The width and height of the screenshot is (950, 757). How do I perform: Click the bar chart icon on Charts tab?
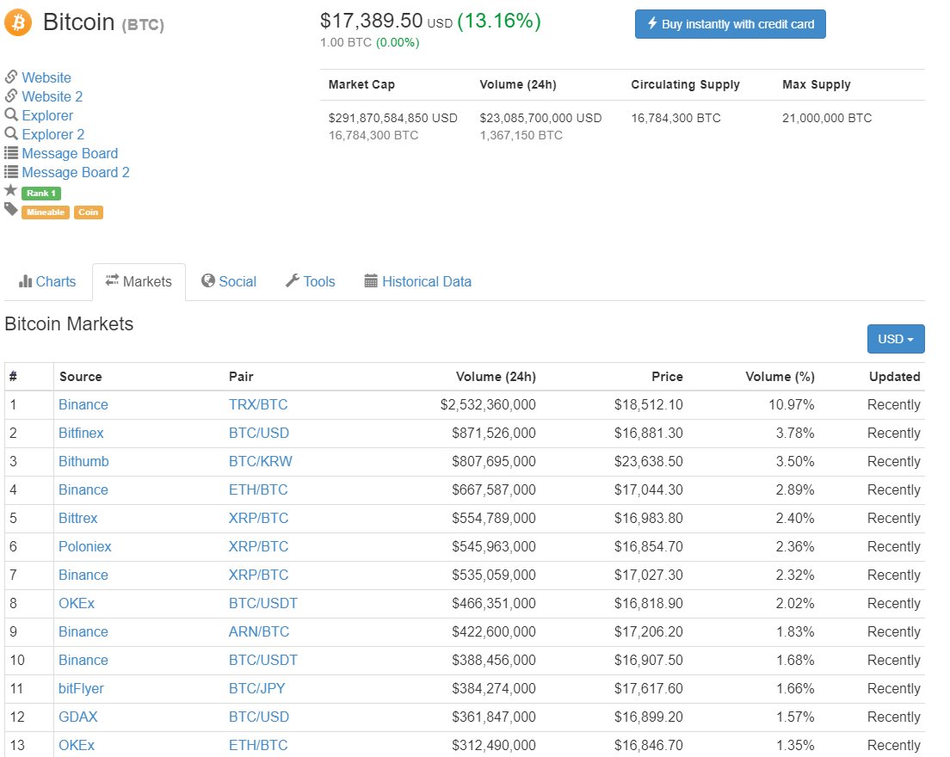click(26, 281)
